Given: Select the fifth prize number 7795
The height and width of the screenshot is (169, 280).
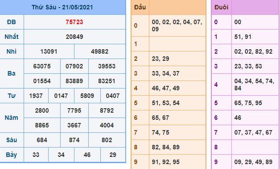Looking at the screenshot, I should [74, 110].
